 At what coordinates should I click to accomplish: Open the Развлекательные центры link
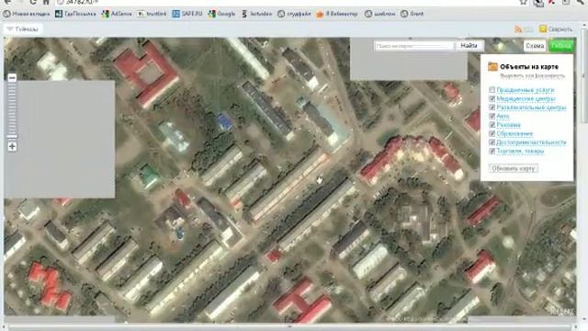click(x=531, y=108)
